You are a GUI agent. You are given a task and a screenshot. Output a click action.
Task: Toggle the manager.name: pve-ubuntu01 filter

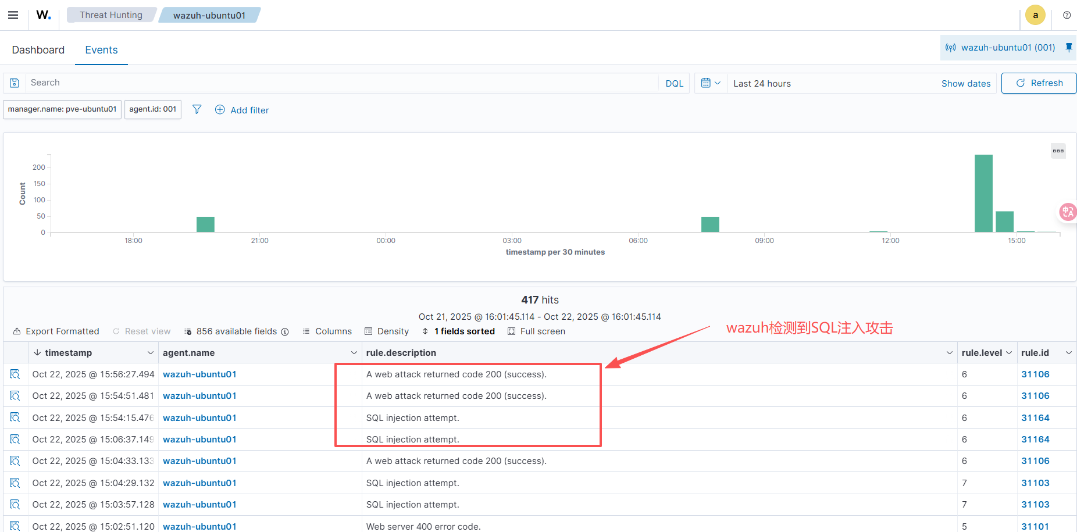pyautogui.click(x=62, y=109)
